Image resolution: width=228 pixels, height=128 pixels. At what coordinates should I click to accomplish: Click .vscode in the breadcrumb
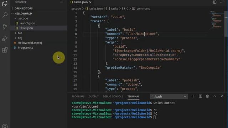point(76,9)
